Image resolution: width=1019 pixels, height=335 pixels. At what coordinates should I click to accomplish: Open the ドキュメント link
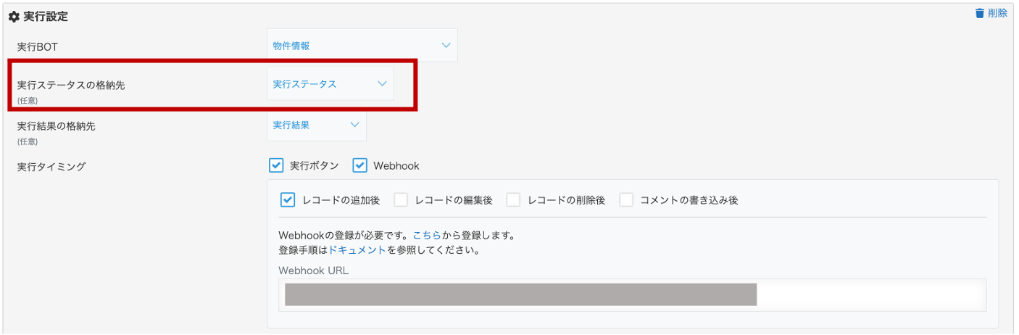[x=357, y=250]
